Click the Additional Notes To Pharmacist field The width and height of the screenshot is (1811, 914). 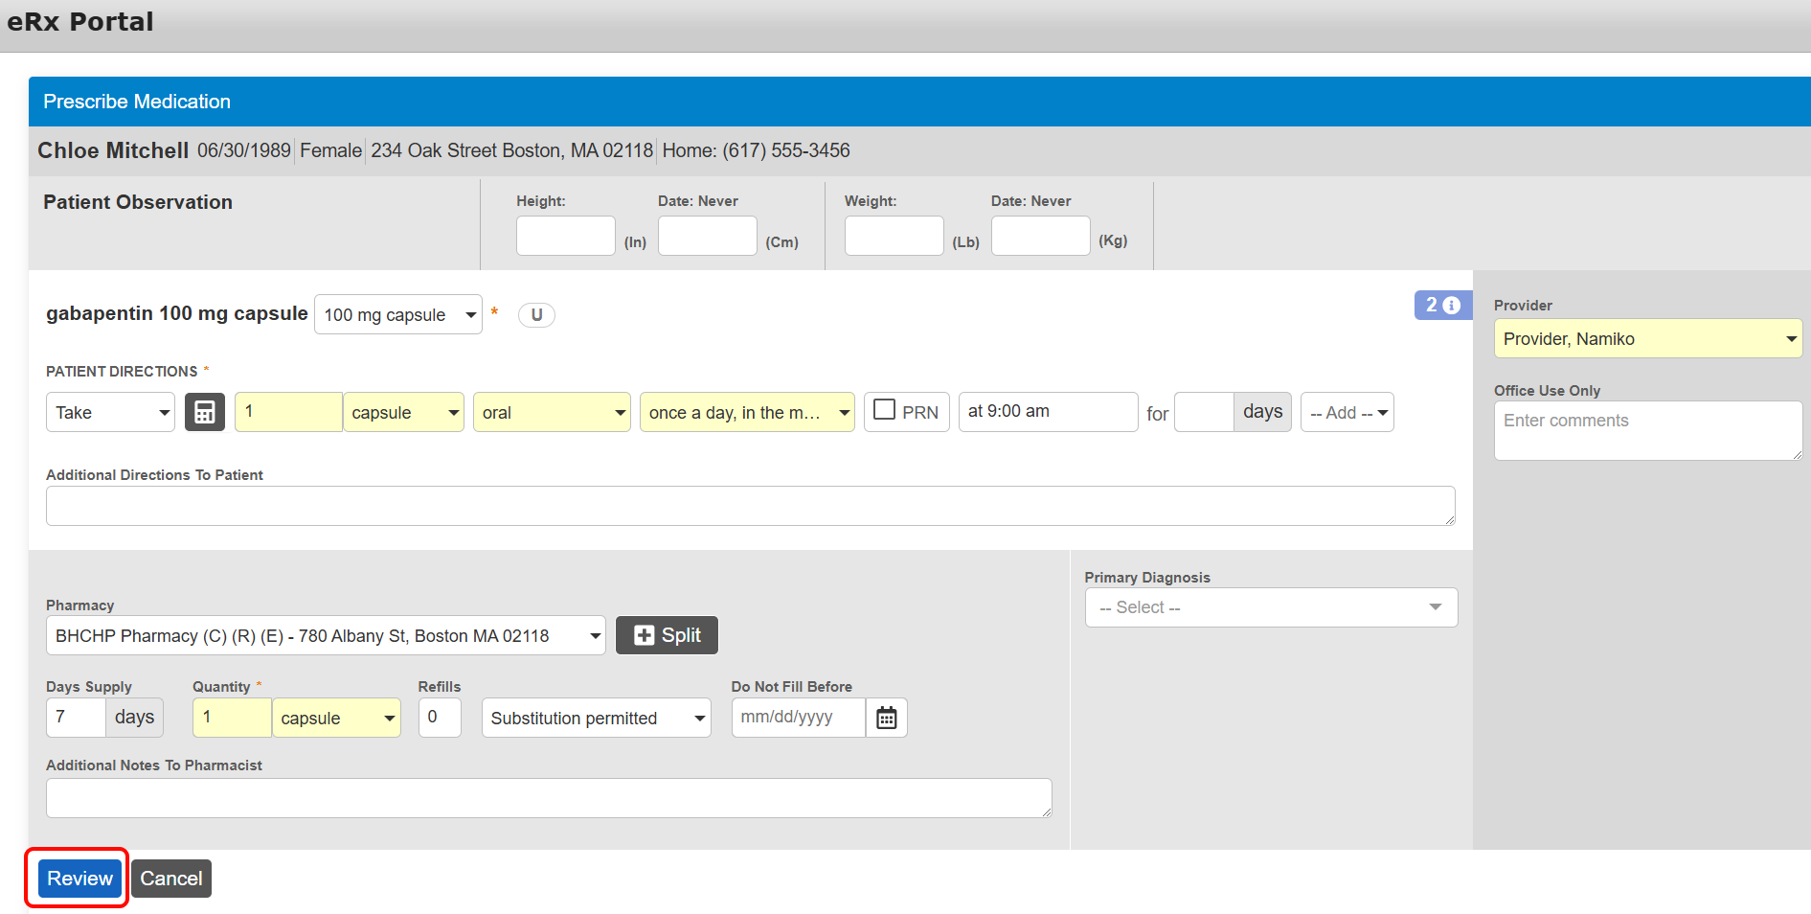[549, 798]
